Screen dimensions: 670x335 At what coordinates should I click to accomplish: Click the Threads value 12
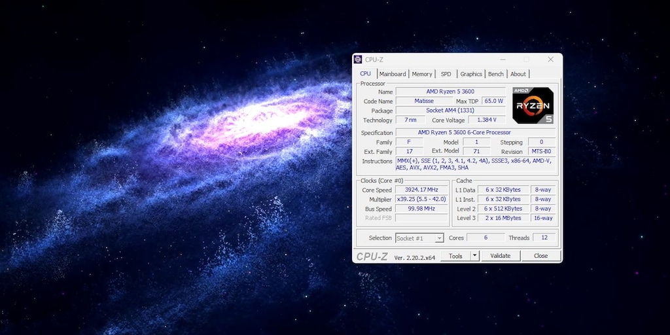click(x=544, y=238)
